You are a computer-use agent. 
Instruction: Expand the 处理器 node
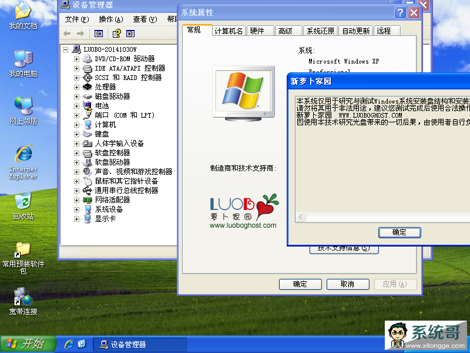click(x=76, y=87)
